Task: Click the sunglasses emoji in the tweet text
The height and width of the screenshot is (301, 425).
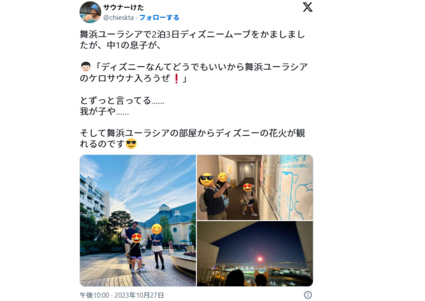Action: 131,143
